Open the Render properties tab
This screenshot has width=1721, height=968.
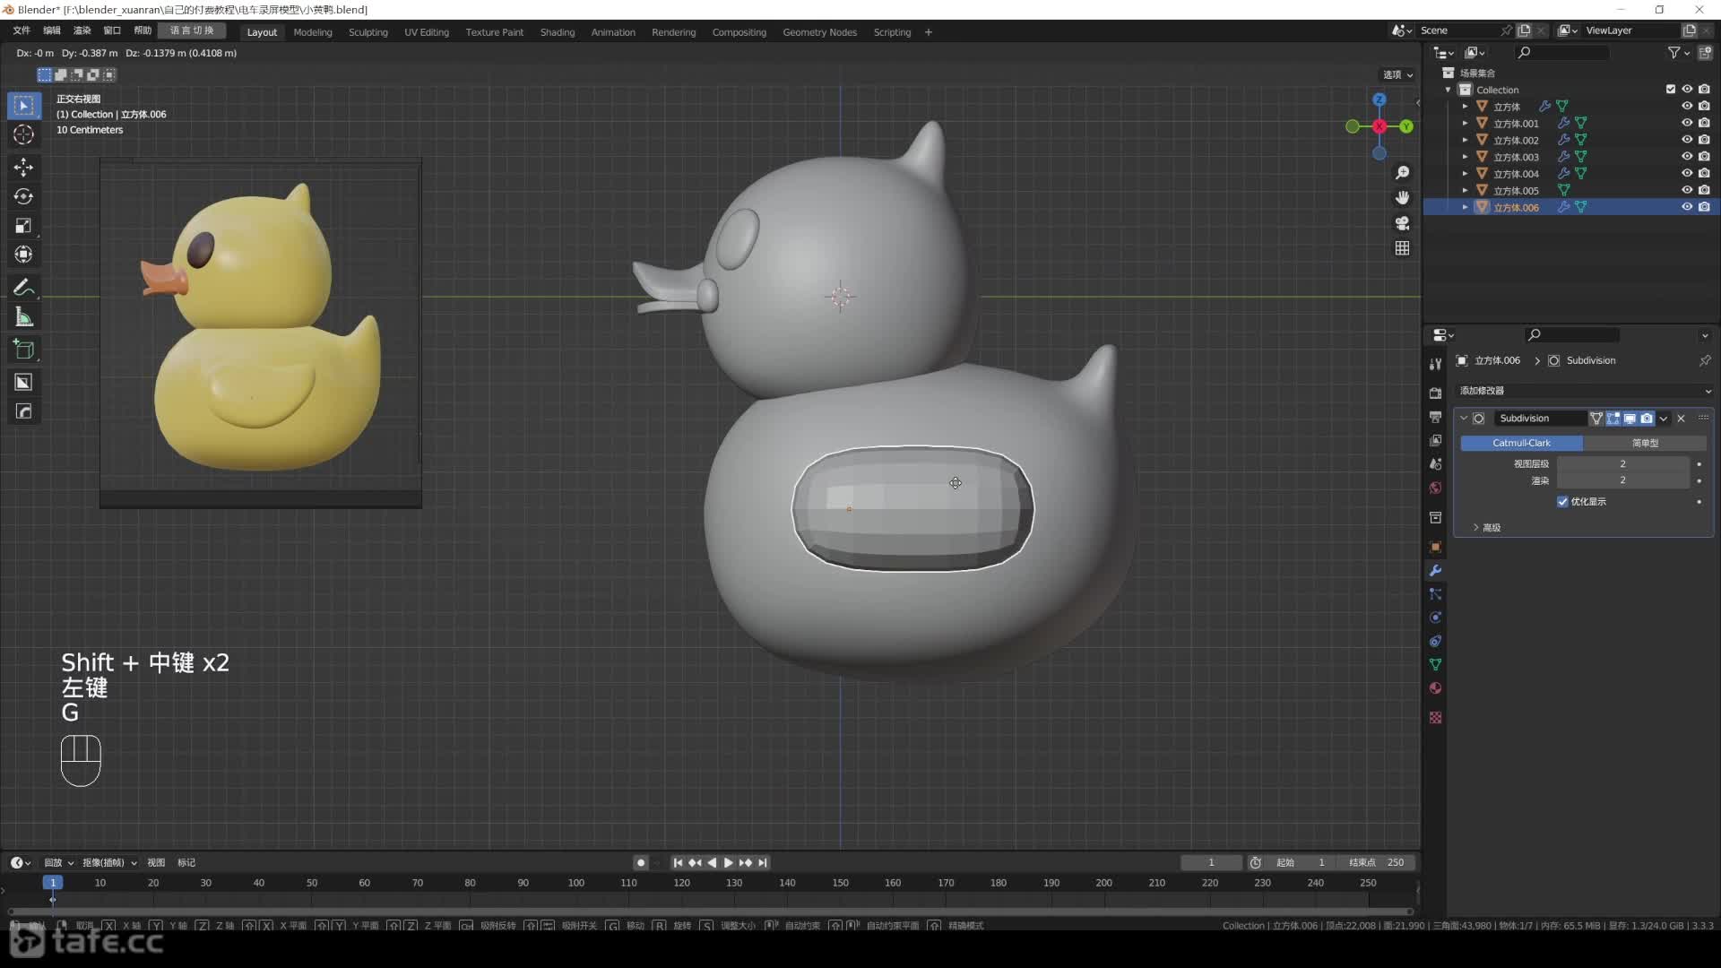1435,393
